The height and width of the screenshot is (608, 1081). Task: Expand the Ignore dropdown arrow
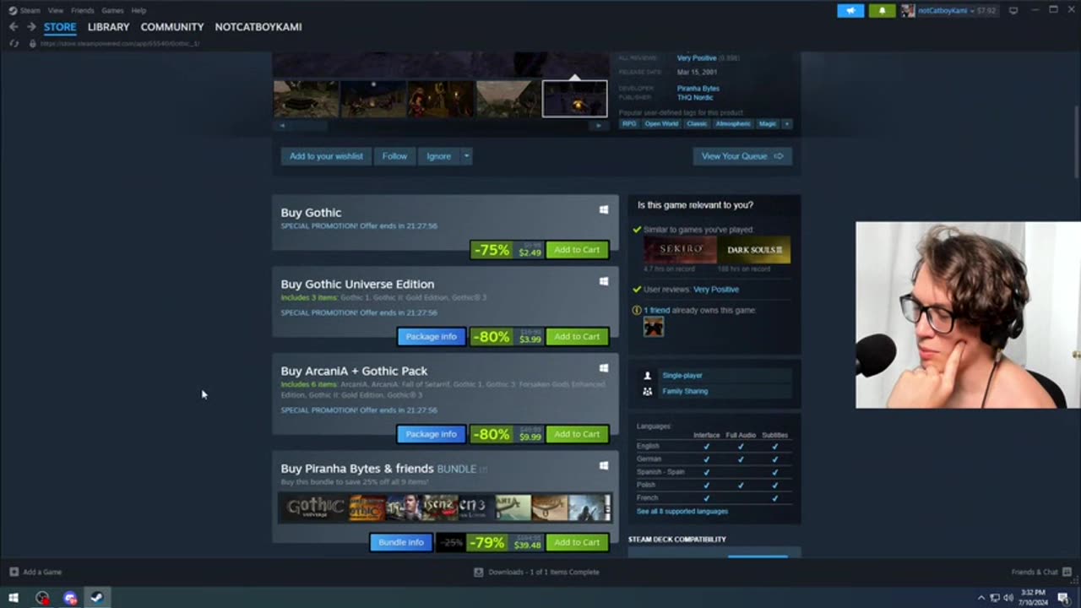(466, 156)
